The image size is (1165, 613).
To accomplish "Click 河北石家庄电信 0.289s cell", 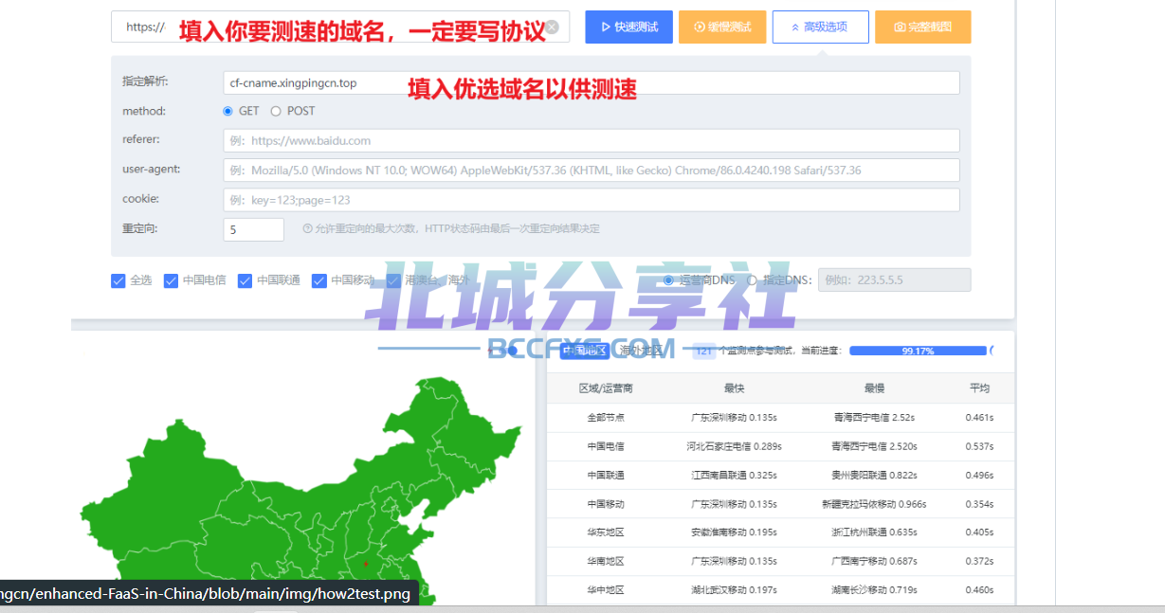I will pyautogui.click(x=734, y=446).
